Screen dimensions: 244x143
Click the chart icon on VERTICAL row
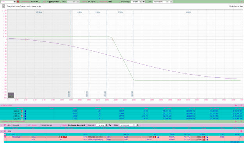click(9, 137)
